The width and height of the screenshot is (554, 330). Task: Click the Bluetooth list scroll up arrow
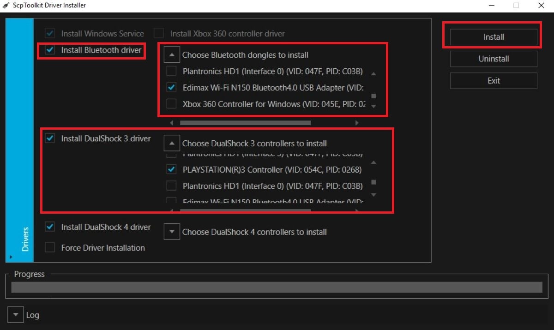pyautogui.click(x=373, y=74)
